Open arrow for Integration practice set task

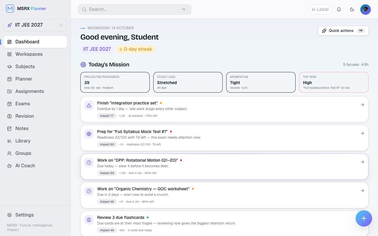coord(362,105)
